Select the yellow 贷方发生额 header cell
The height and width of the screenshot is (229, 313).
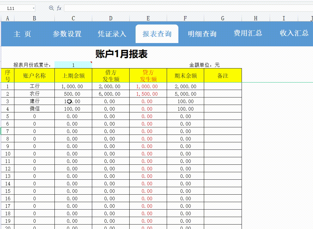click(148, 75)
